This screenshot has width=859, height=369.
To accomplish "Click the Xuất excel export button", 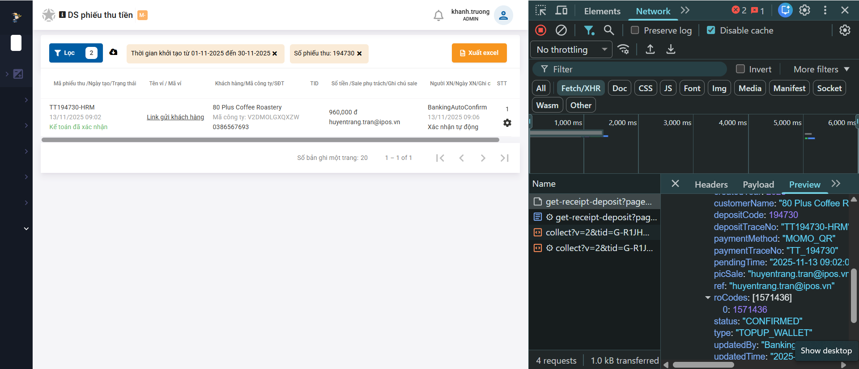I will (x=479, y=53).
